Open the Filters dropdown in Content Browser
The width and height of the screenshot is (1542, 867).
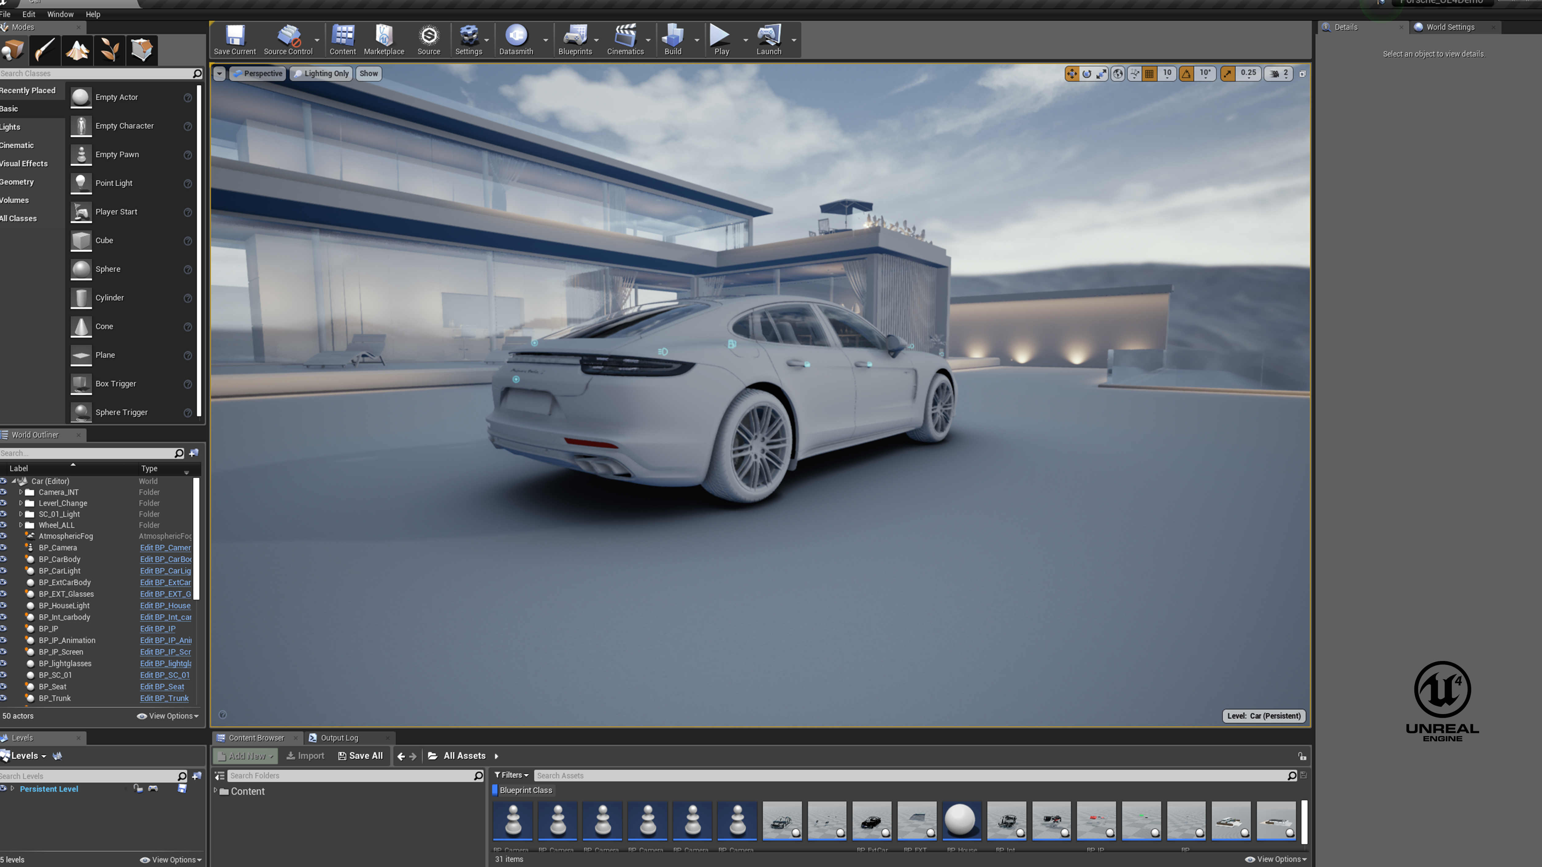pos(512,775)
